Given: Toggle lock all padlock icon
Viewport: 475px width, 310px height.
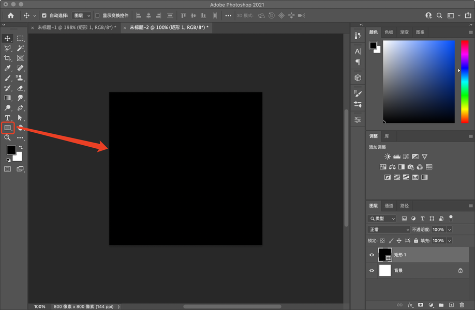Looking at the screenshot, I should click(416, 241).
